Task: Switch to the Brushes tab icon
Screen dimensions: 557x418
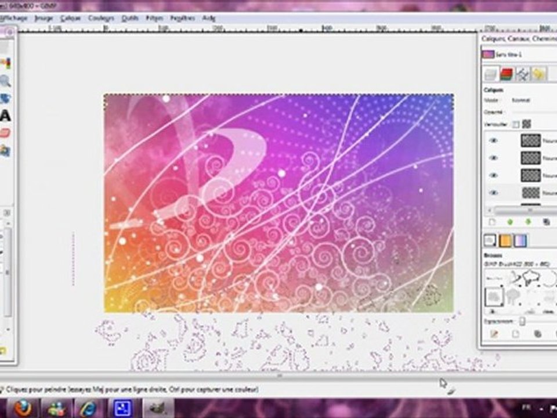Action: coord(490,240)
